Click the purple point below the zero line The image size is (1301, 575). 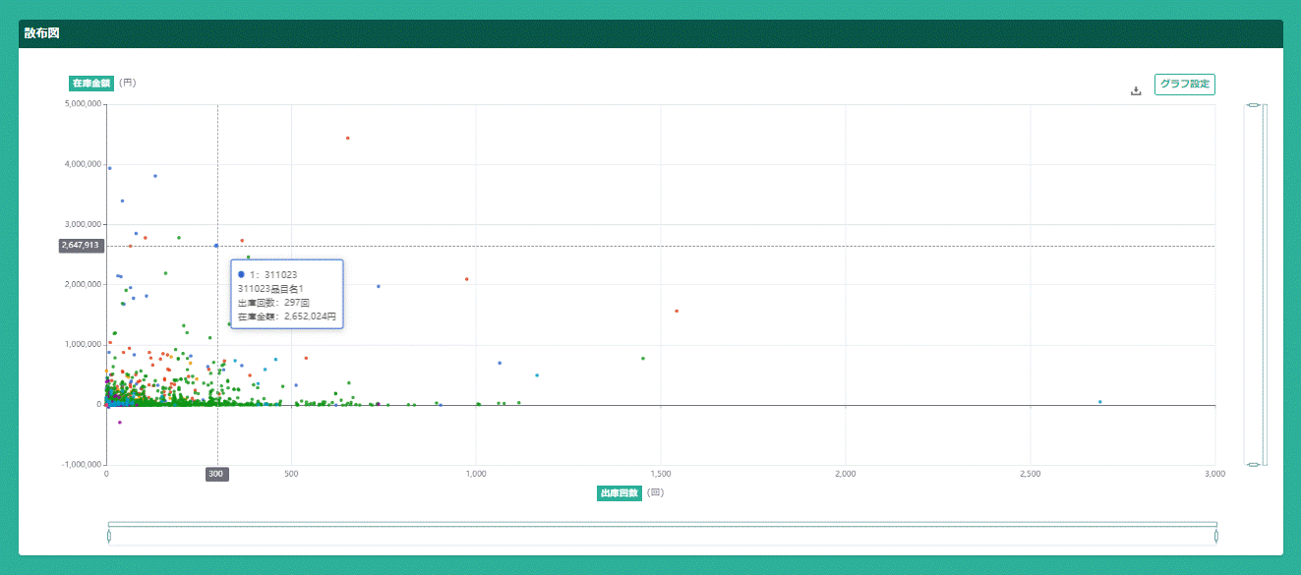coord(120,423)
